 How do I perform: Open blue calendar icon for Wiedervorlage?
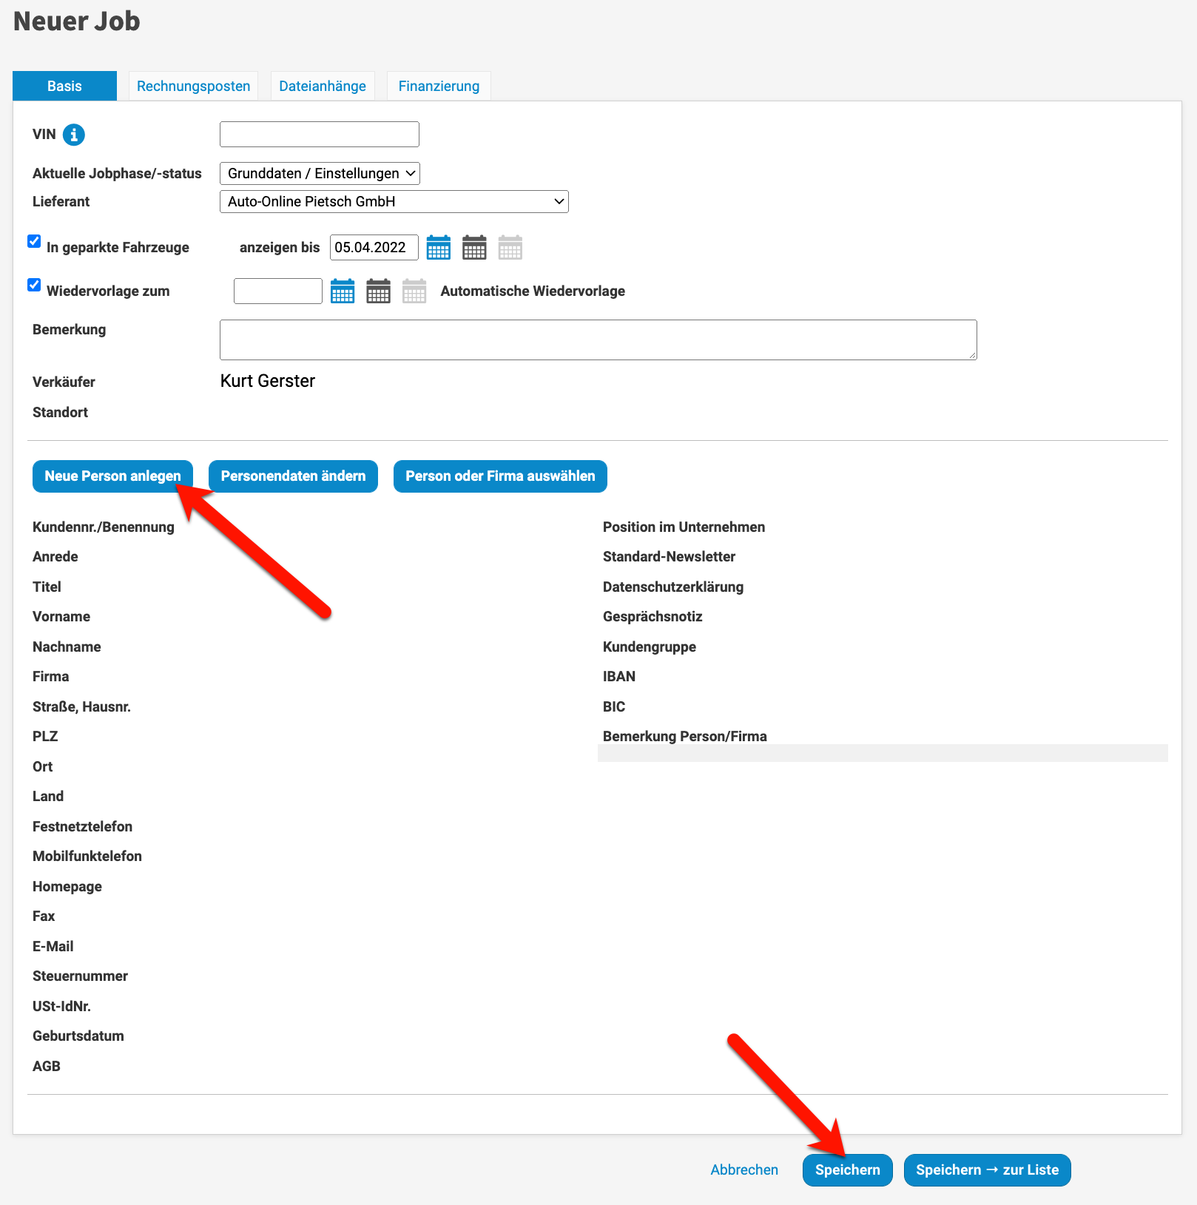tap(343, 291)
